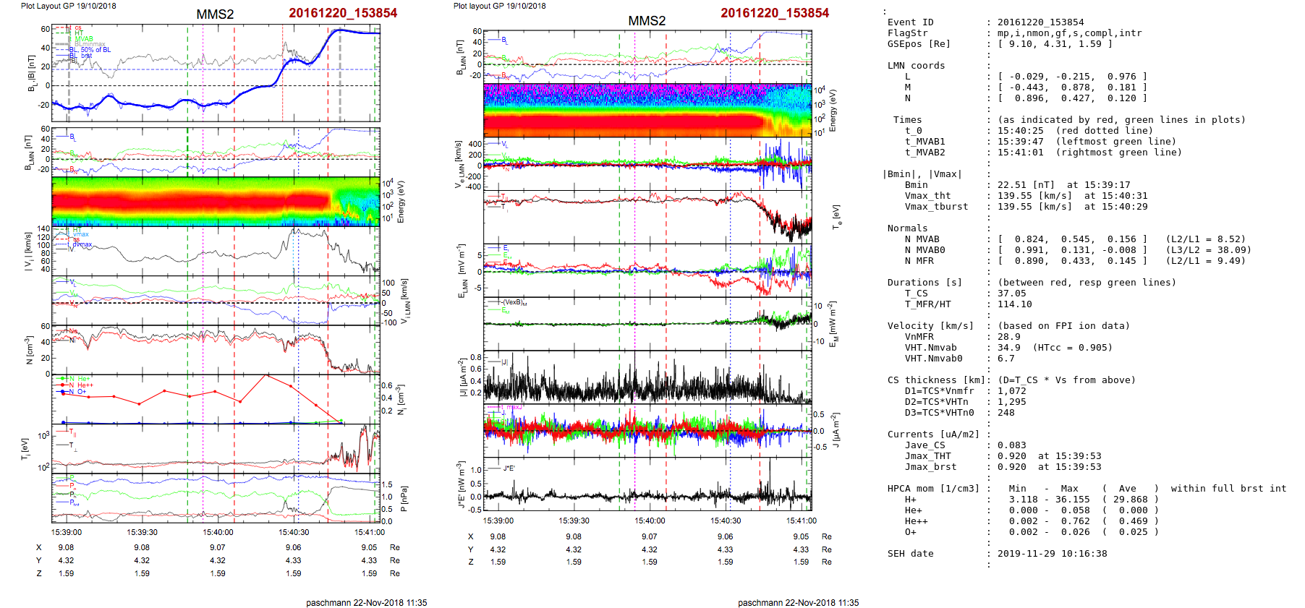Click "(HTcc = 0.905)" correlation text
The width and height of the screenshot is (1305, 608).
coord(1072,348)
